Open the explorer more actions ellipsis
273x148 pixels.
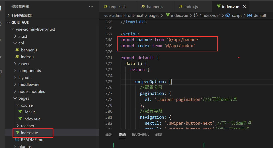click(91, 7)
